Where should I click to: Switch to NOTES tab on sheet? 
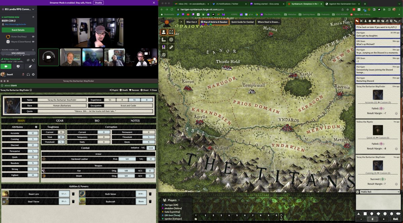[135, 121]
